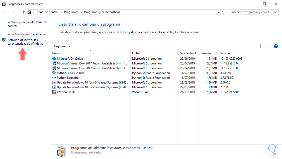This screenshot has width=282, height=159.
Task: Sort list by the Tamaño column
Action: point(209,53)
